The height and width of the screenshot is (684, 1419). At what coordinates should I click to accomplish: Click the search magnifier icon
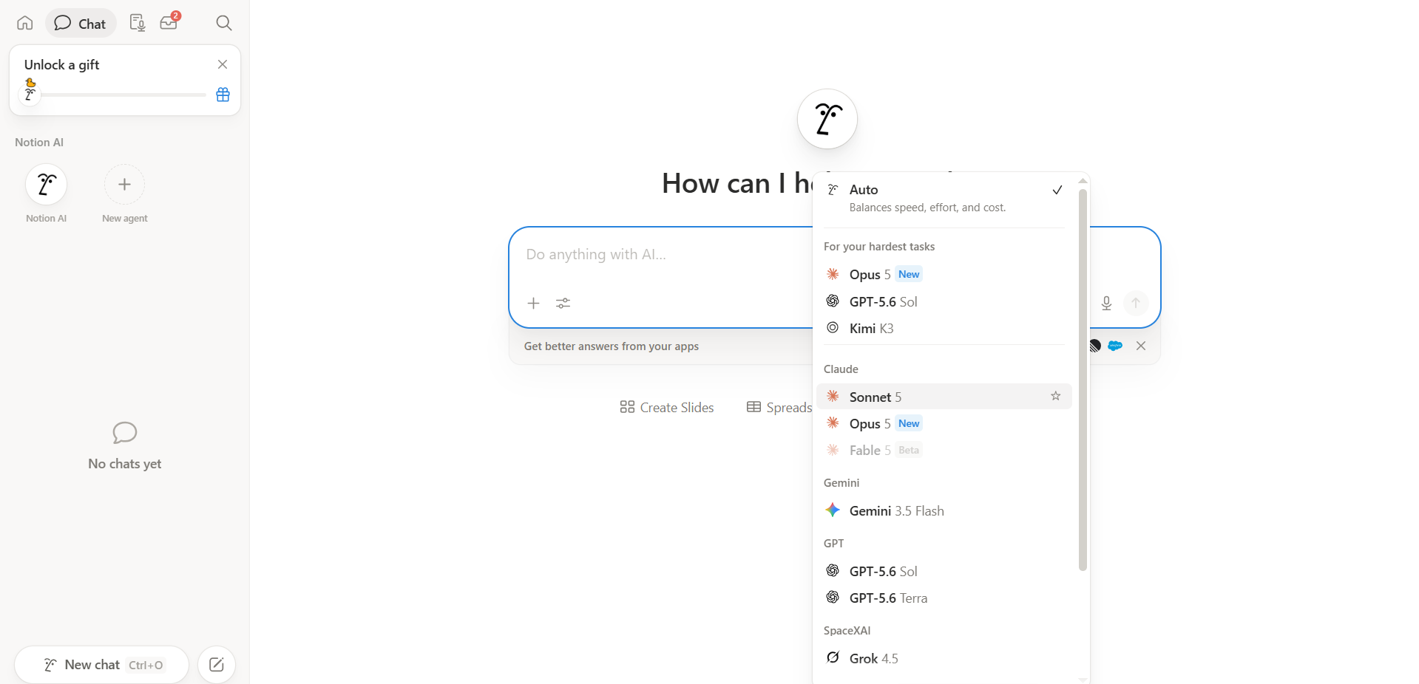point(224,23)
